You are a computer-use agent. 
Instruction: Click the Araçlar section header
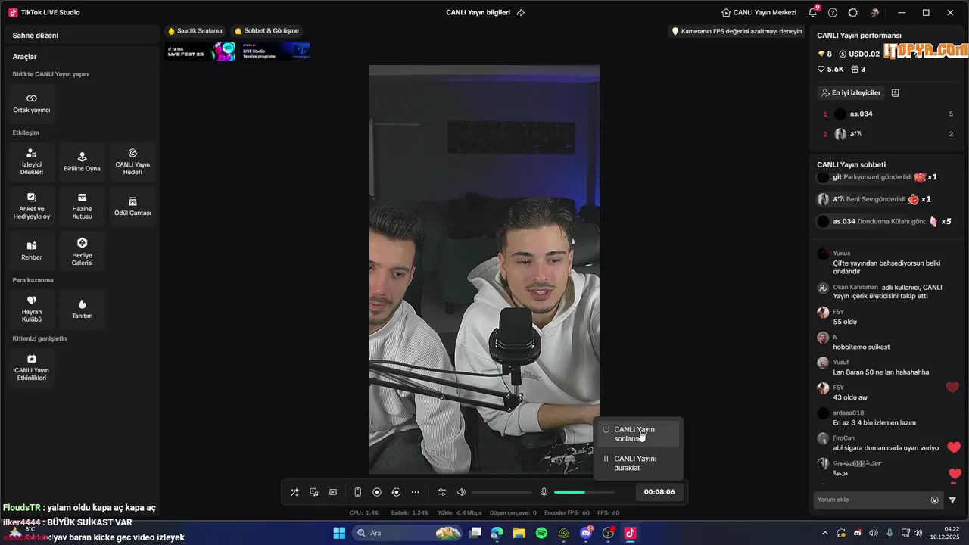(x=24, y=56)
